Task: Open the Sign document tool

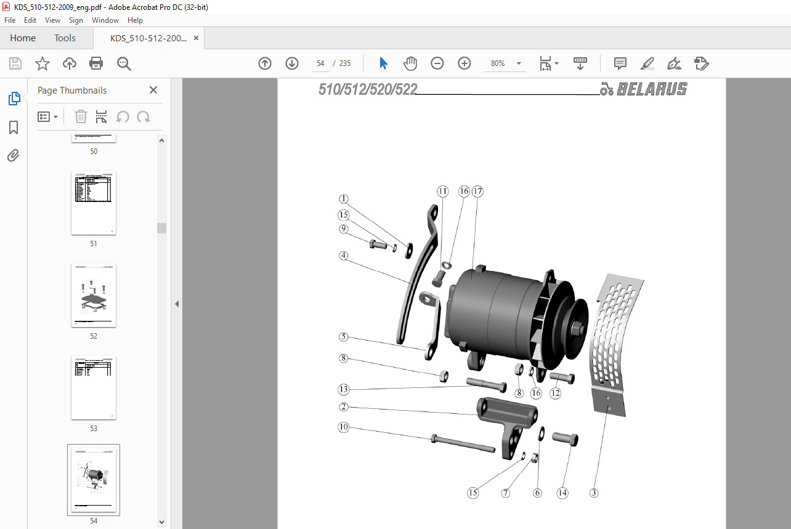Action: pyautogui.click(x=675, y=63)
